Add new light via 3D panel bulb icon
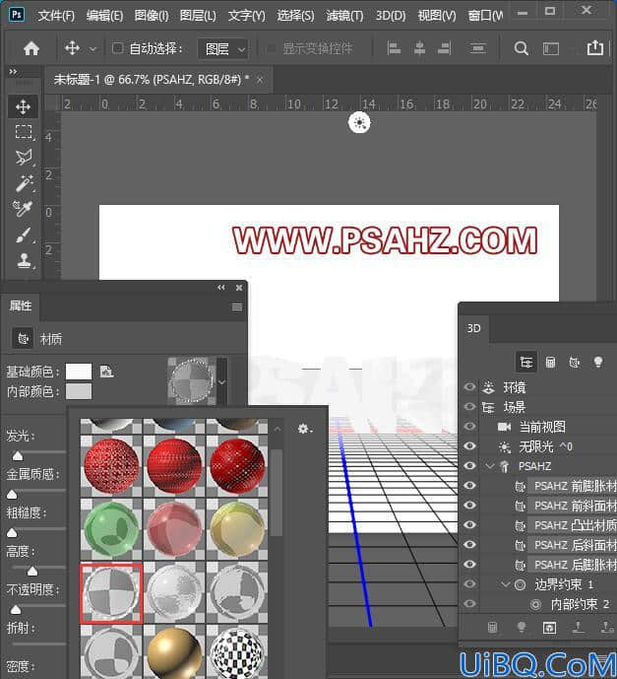 [522, 628]
